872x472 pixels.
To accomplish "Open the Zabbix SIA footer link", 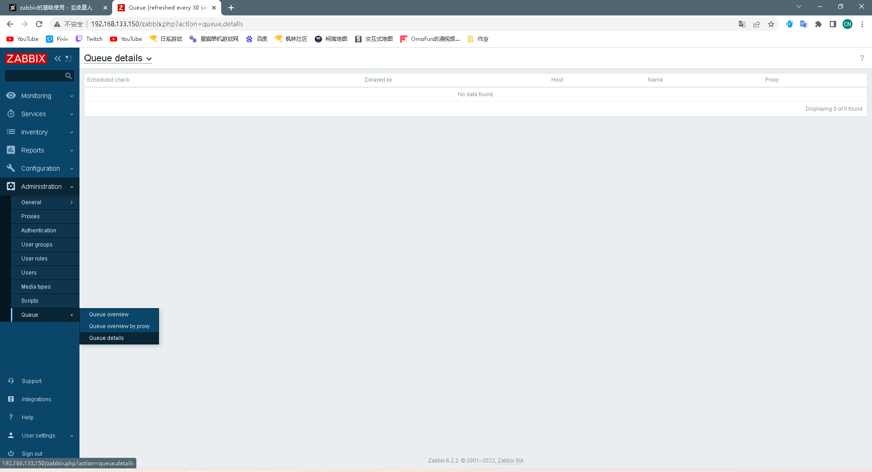I will [x=510, y=461].
